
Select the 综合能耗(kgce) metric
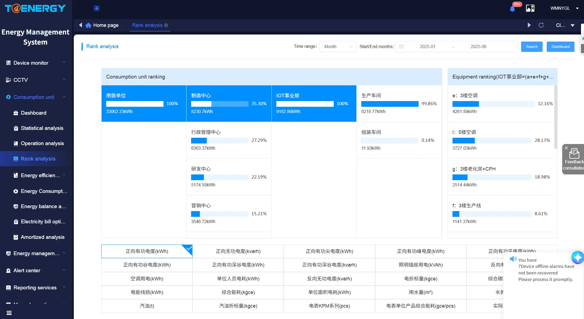[x=238, y=292]
